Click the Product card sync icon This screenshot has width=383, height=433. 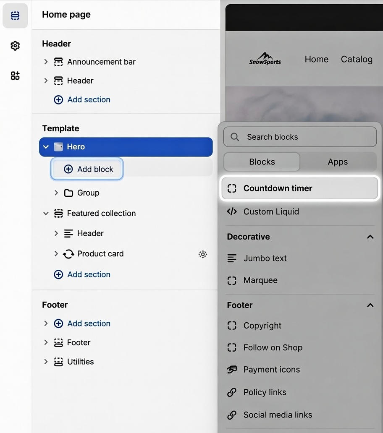68,254
